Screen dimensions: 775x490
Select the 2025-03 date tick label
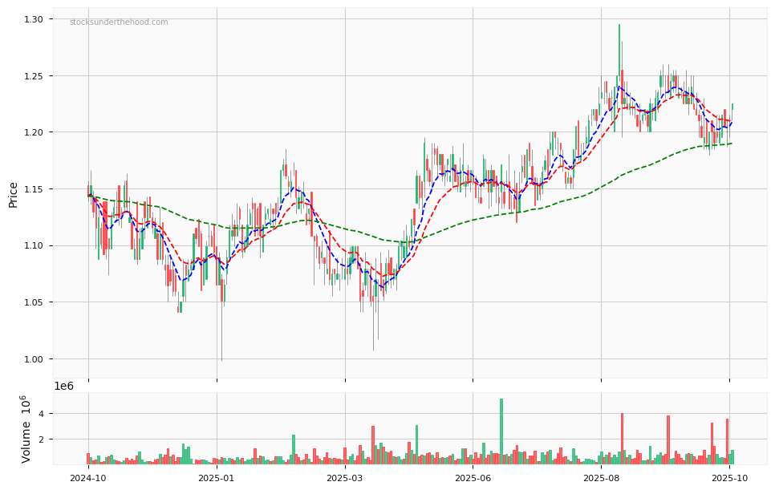344,478
